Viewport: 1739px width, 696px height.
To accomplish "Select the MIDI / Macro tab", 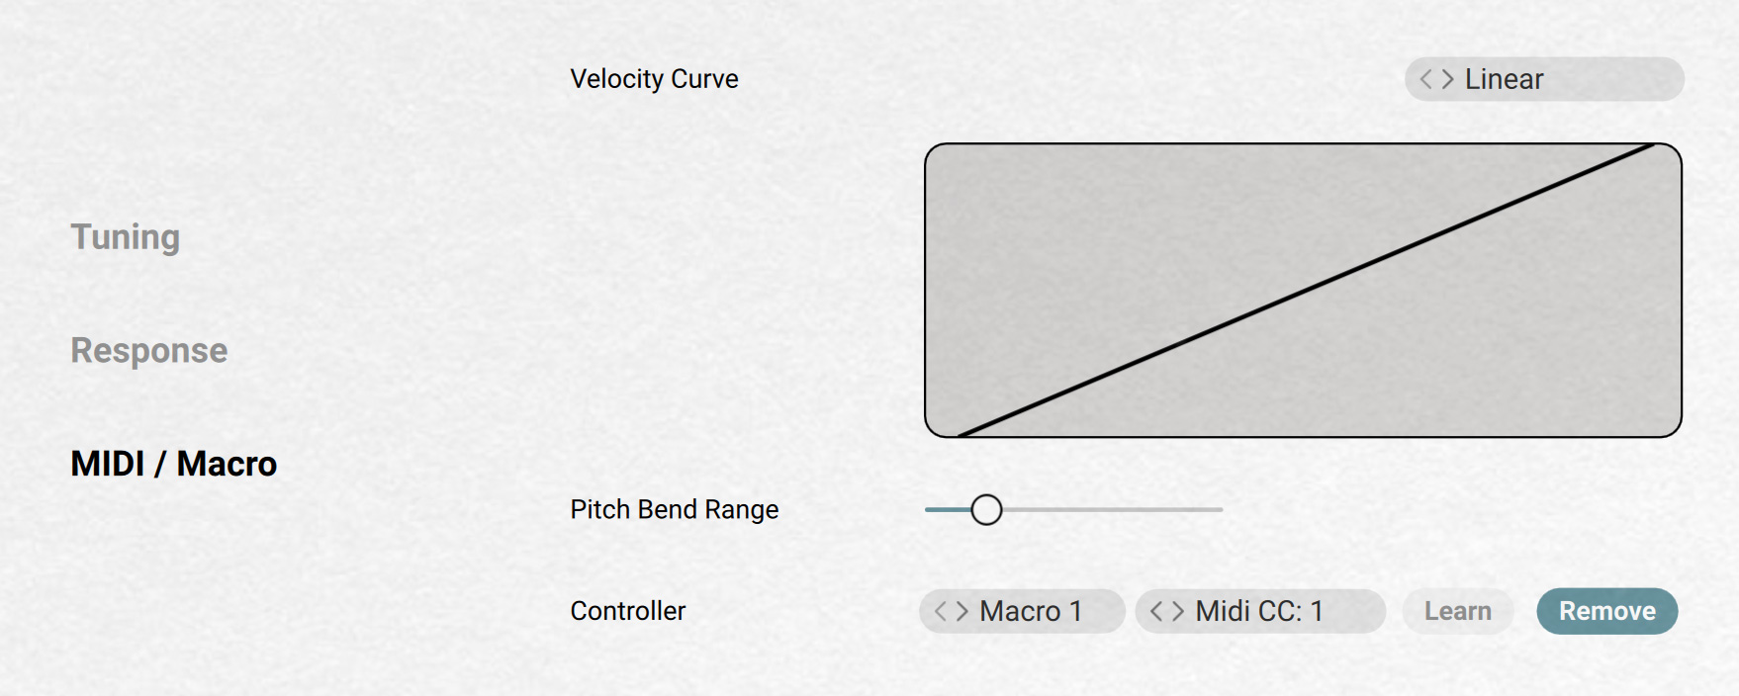I will coord(174,464).
